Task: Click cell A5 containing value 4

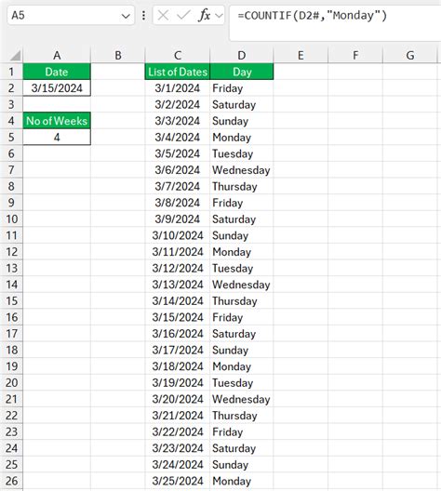Action: click(57, 137)
